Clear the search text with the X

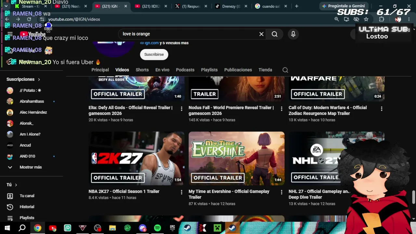click(x=261, y=34)
